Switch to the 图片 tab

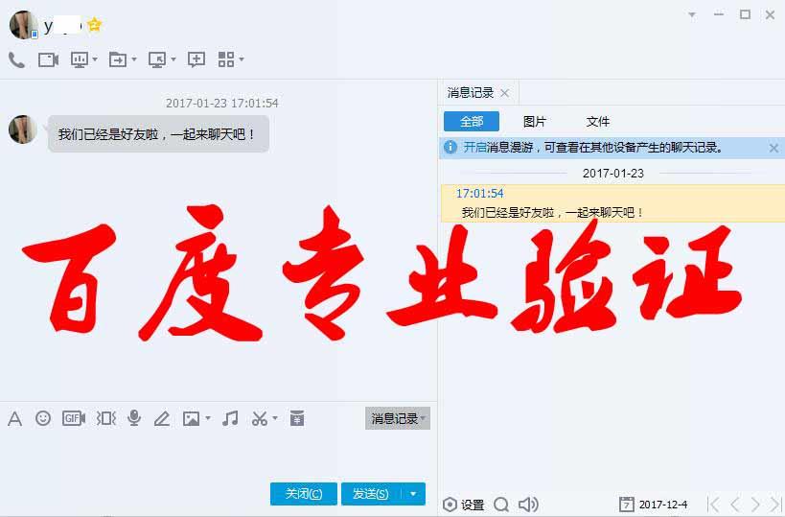pos(535,122)
